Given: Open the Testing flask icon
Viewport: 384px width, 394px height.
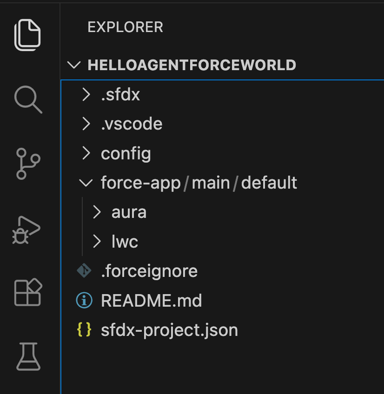Looking at the screenshot, I should 29,356.
